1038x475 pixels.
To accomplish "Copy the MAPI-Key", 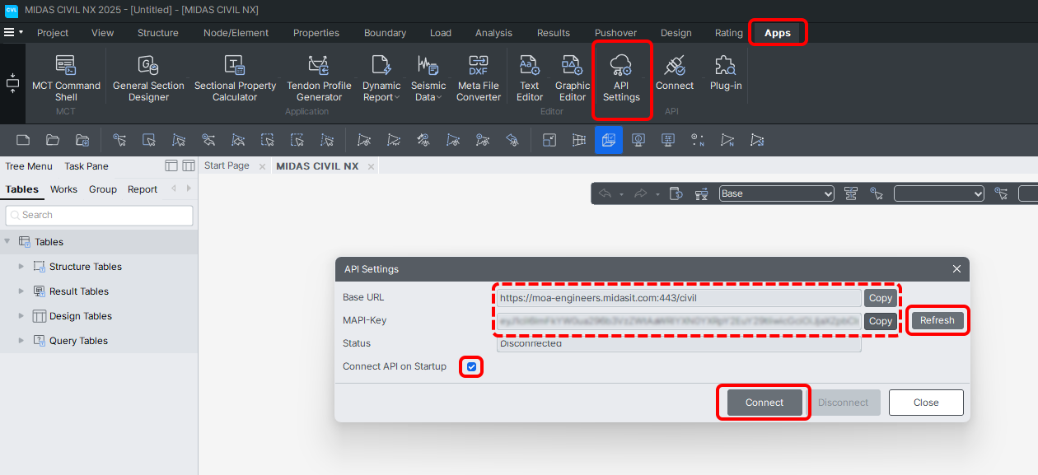I will pyautogui.click(x=881, y=321).
